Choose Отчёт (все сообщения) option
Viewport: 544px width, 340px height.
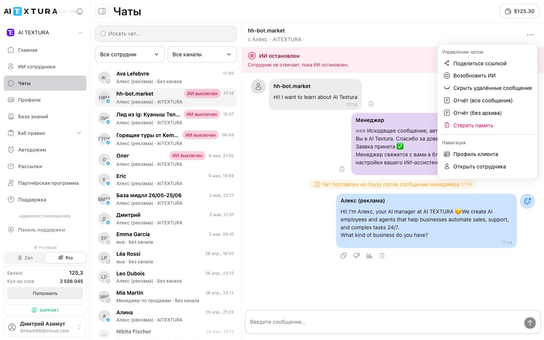487,100
